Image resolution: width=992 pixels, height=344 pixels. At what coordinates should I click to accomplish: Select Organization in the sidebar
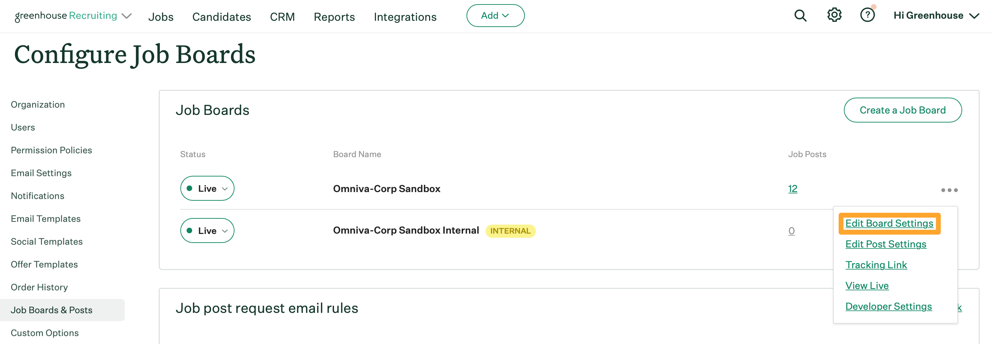[38, 105]
